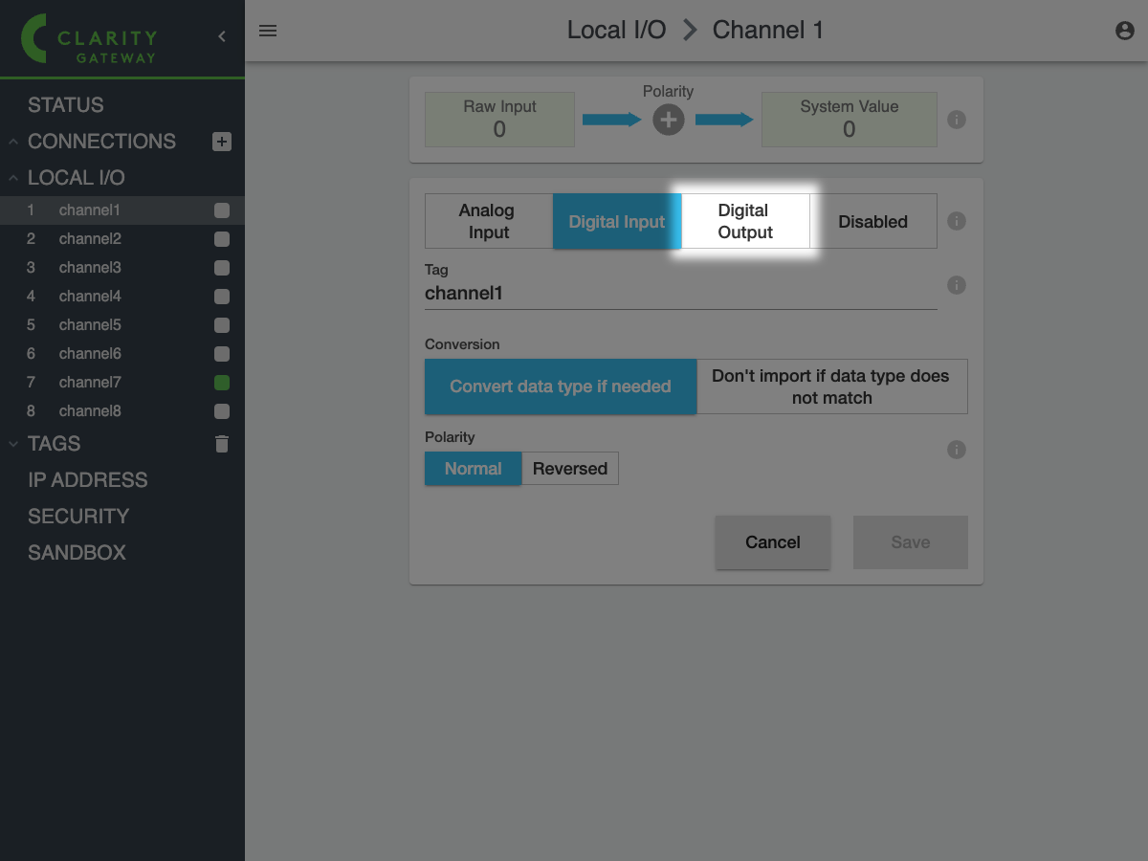Click the Tag input field
The image size is (1148, 861).
[679, 294]
